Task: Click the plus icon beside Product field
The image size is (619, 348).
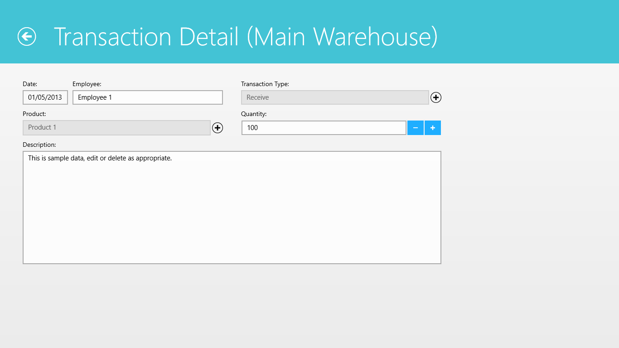Action: (x=218, y=128)
